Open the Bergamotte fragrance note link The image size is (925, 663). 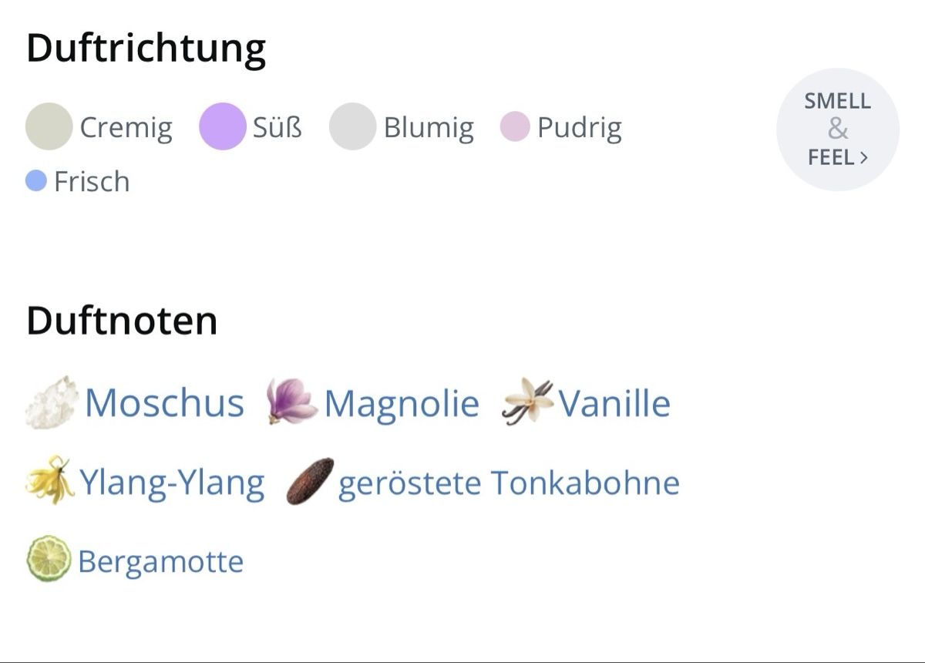(x=160, y=561)
